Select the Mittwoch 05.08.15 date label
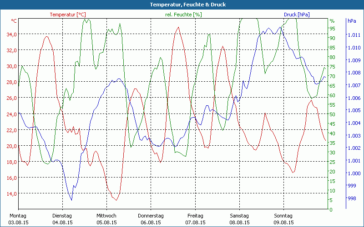The image size is (364, 227). click(106, 219)
